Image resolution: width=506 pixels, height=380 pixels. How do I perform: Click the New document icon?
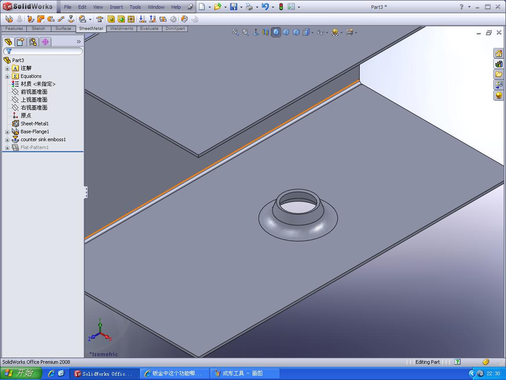[x=202, y=7]
